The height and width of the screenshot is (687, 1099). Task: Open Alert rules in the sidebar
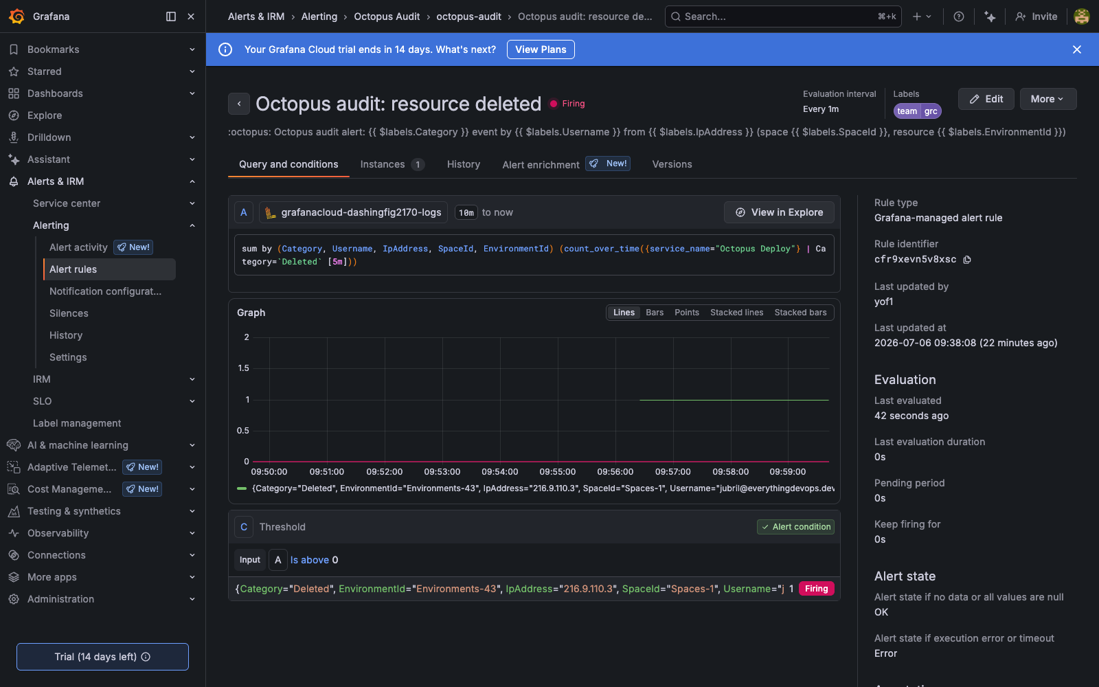[109, 269]
